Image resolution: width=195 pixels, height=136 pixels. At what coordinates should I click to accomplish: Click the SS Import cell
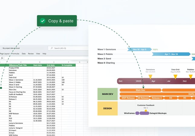point(21,130)
